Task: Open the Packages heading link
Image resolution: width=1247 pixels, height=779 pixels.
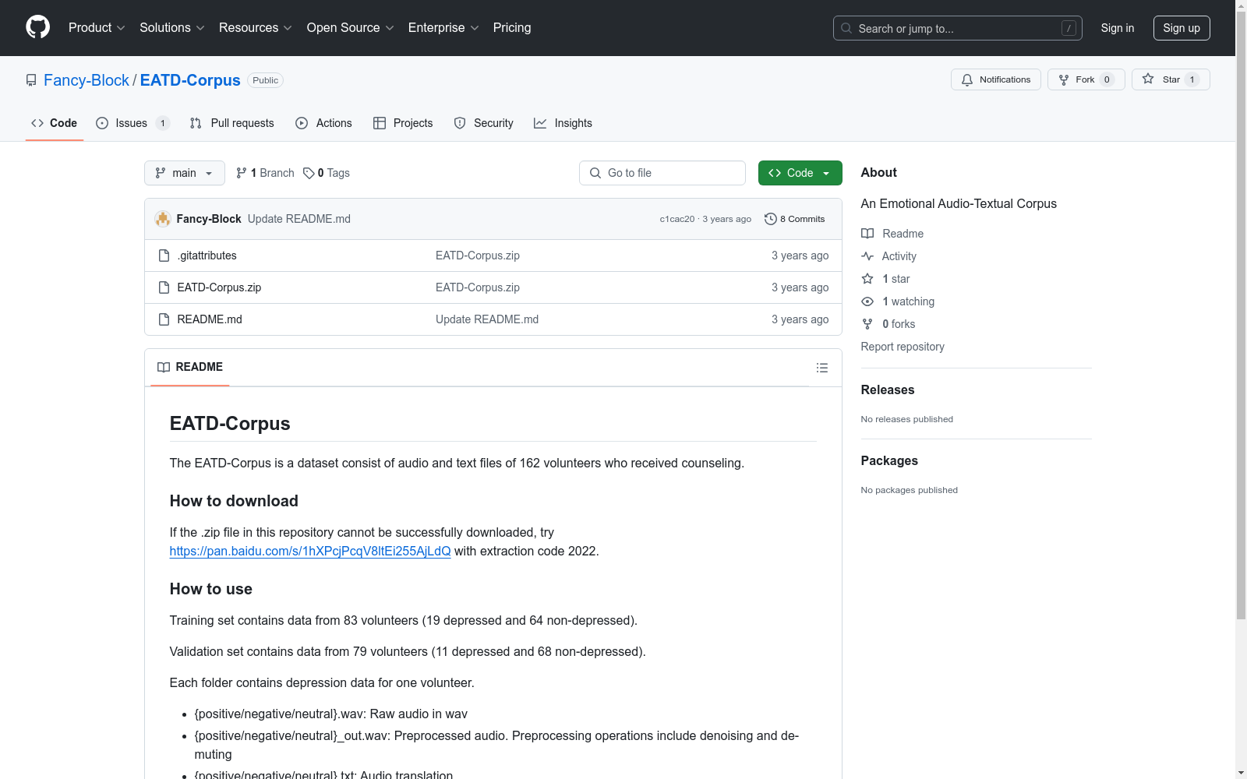Action: [889, 460]
